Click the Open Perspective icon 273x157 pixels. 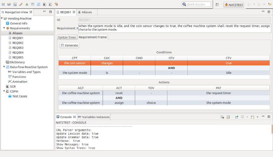(217, 5)
